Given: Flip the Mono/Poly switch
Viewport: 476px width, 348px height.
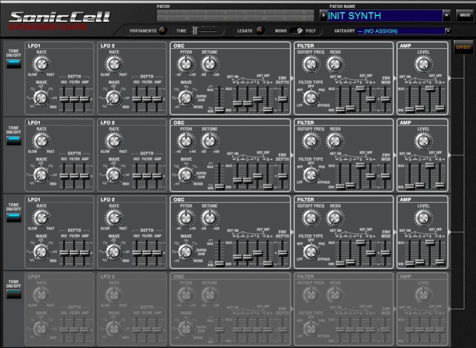Looking at the screenshot, I should (296, 31).
